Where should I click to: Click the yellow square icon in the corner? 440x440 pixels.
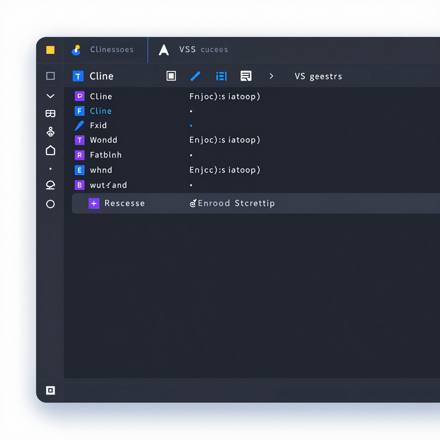click(50, 50)
